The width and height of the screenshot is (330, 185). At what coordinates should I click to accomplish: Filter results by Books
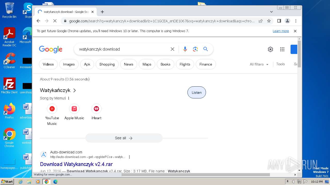click(166, 64)
